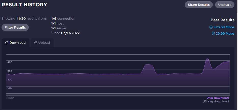Click the 1/6 connection filter summary

pyautogui.click(x=63, y=19)
